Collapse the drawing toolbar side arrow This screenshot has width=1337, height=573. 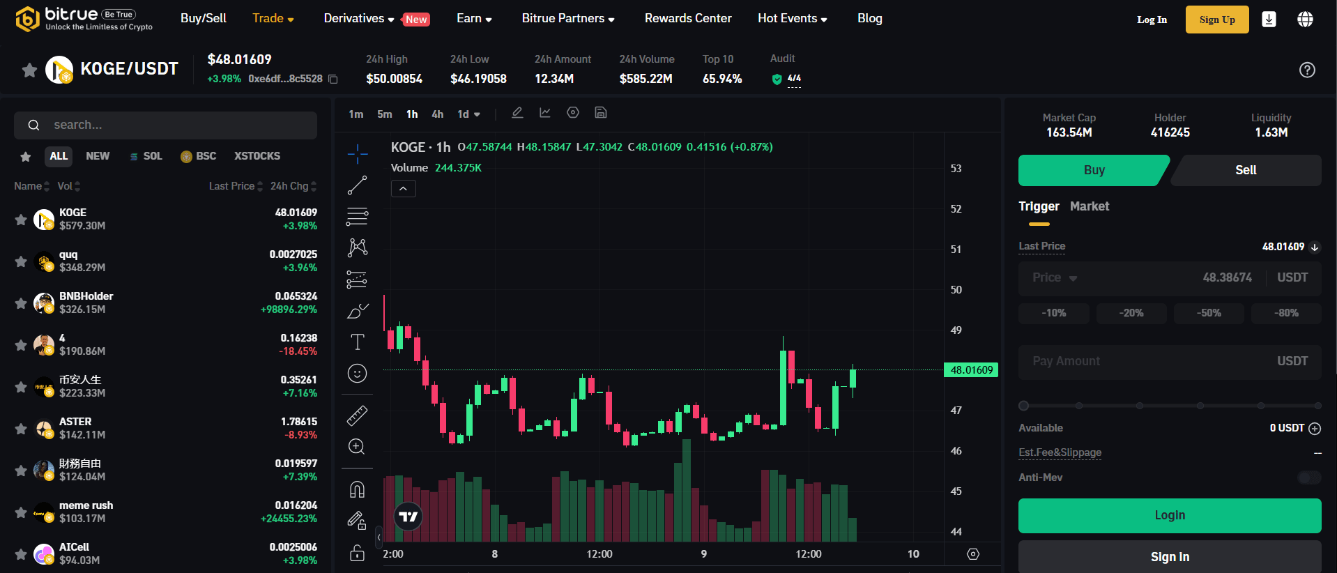[x=379, y=537]
